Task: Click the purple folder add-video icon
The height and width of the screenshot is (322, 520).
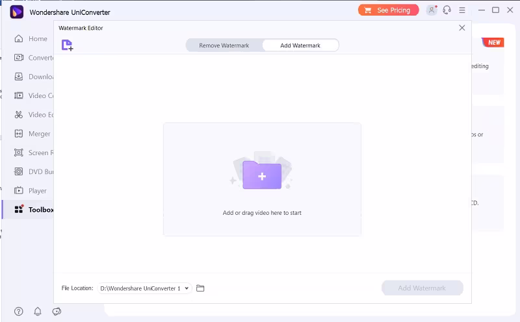Action: coord(262,175)
